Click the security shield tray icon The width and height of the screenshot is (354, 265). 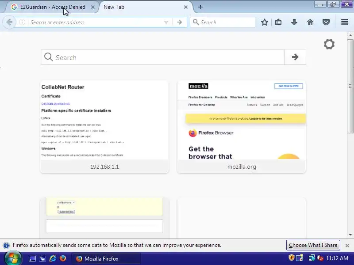coord(292,257)
